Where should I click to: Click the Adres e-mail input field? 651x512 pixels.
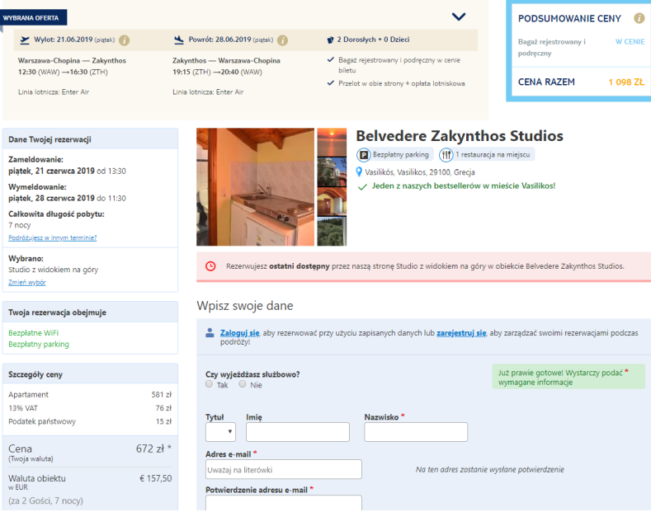pyautogui.click(x=283, y=469)
